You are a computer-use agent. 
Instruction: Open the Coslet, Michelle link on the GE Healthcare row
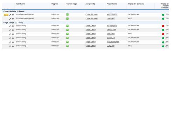pyautogui.click(x=91, y=14)
